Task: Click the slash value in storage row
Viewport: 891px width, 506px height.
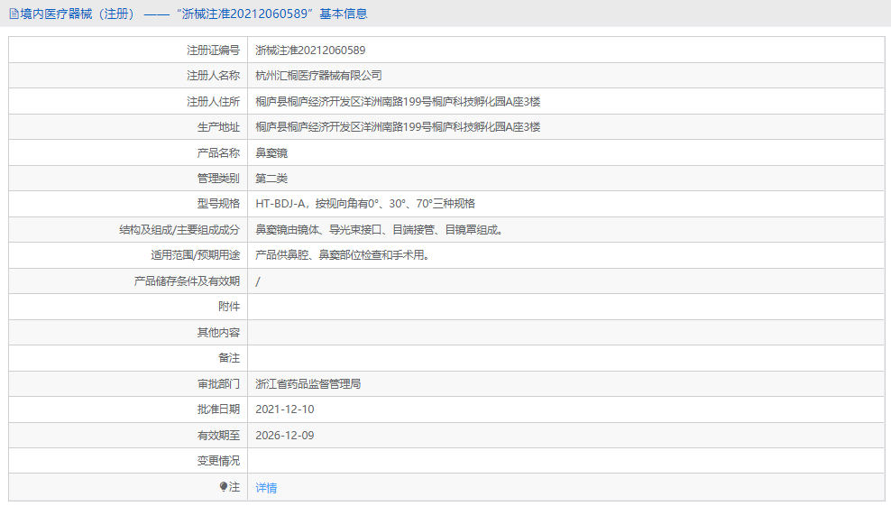Action: coord(258,281)
